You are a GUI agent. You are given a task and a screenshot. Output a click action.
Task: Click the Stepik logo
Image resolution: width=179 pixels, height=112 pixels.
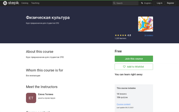pyautogui.click(x=11, y=3)
